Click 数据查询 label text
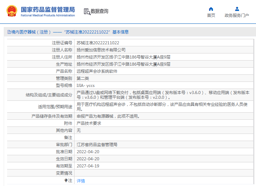 (100, 11)
